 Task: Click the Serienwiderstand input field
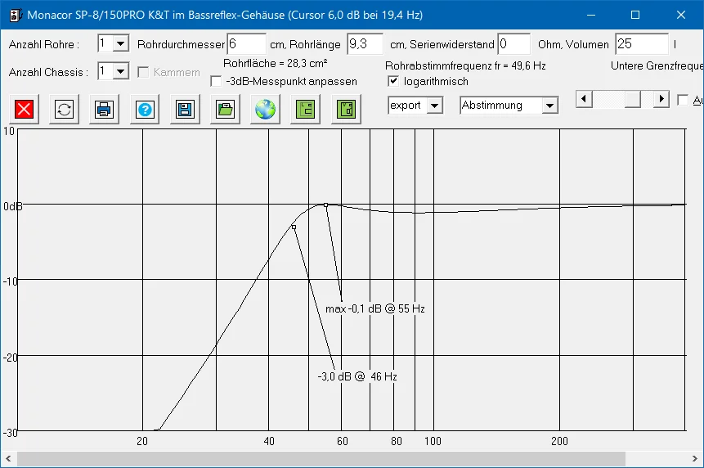(x=514, y=44)
